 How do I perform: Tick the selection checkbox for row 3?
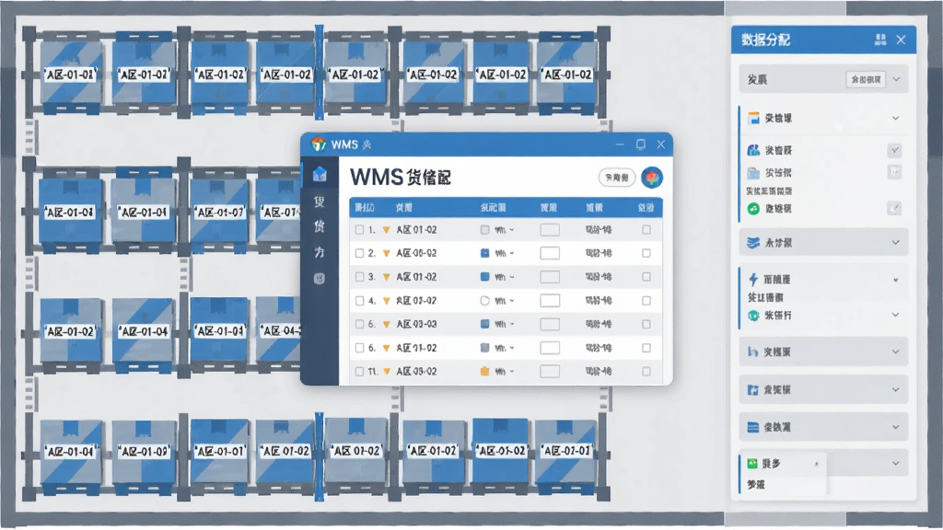pyautogui.click(x=359, y=277)
